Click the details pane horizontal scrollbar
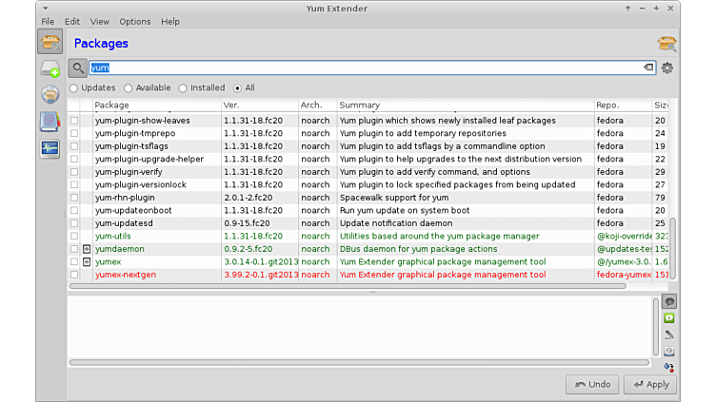Viewport: 716px width, 402px height. click(359, 363)
